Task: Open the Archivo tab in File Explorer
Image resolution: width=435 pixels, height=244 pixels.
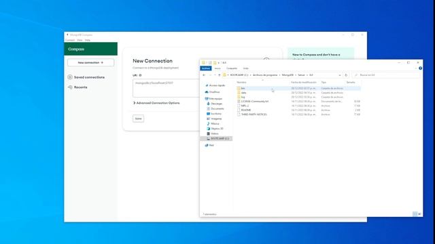Action: (x=206, y=68)
